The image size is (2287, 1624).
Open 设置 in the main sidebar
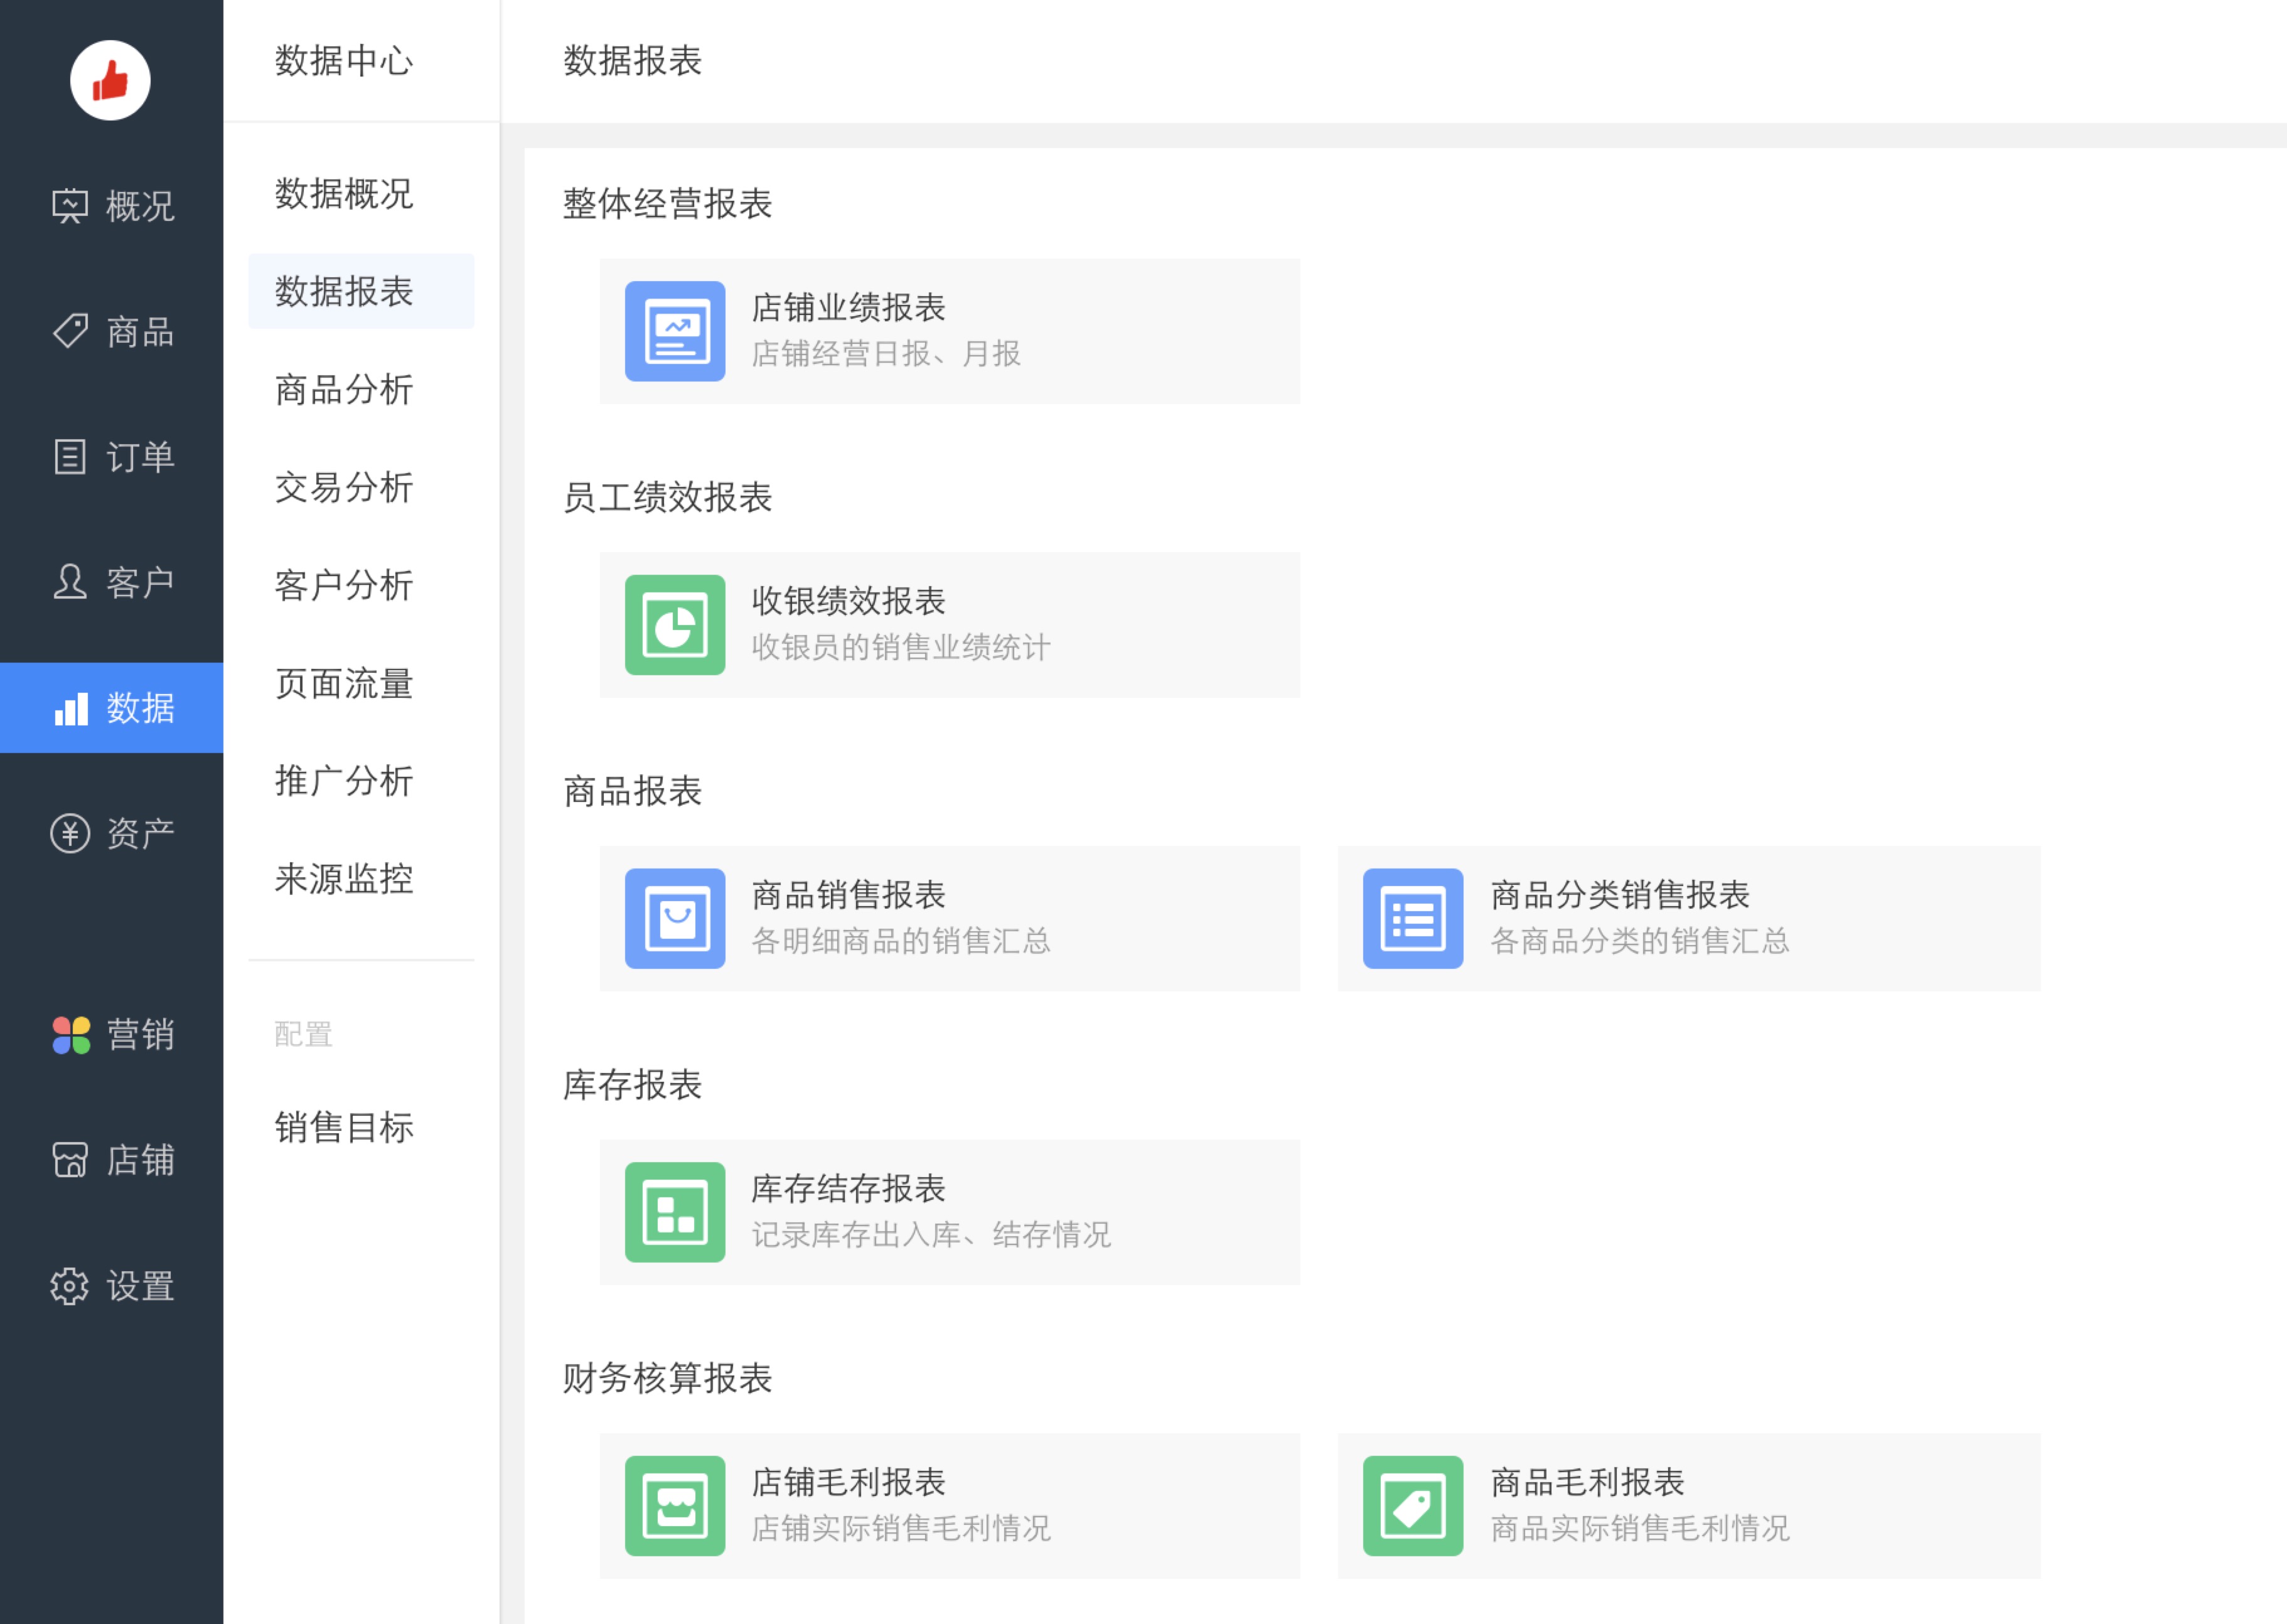coord(112,1286)
